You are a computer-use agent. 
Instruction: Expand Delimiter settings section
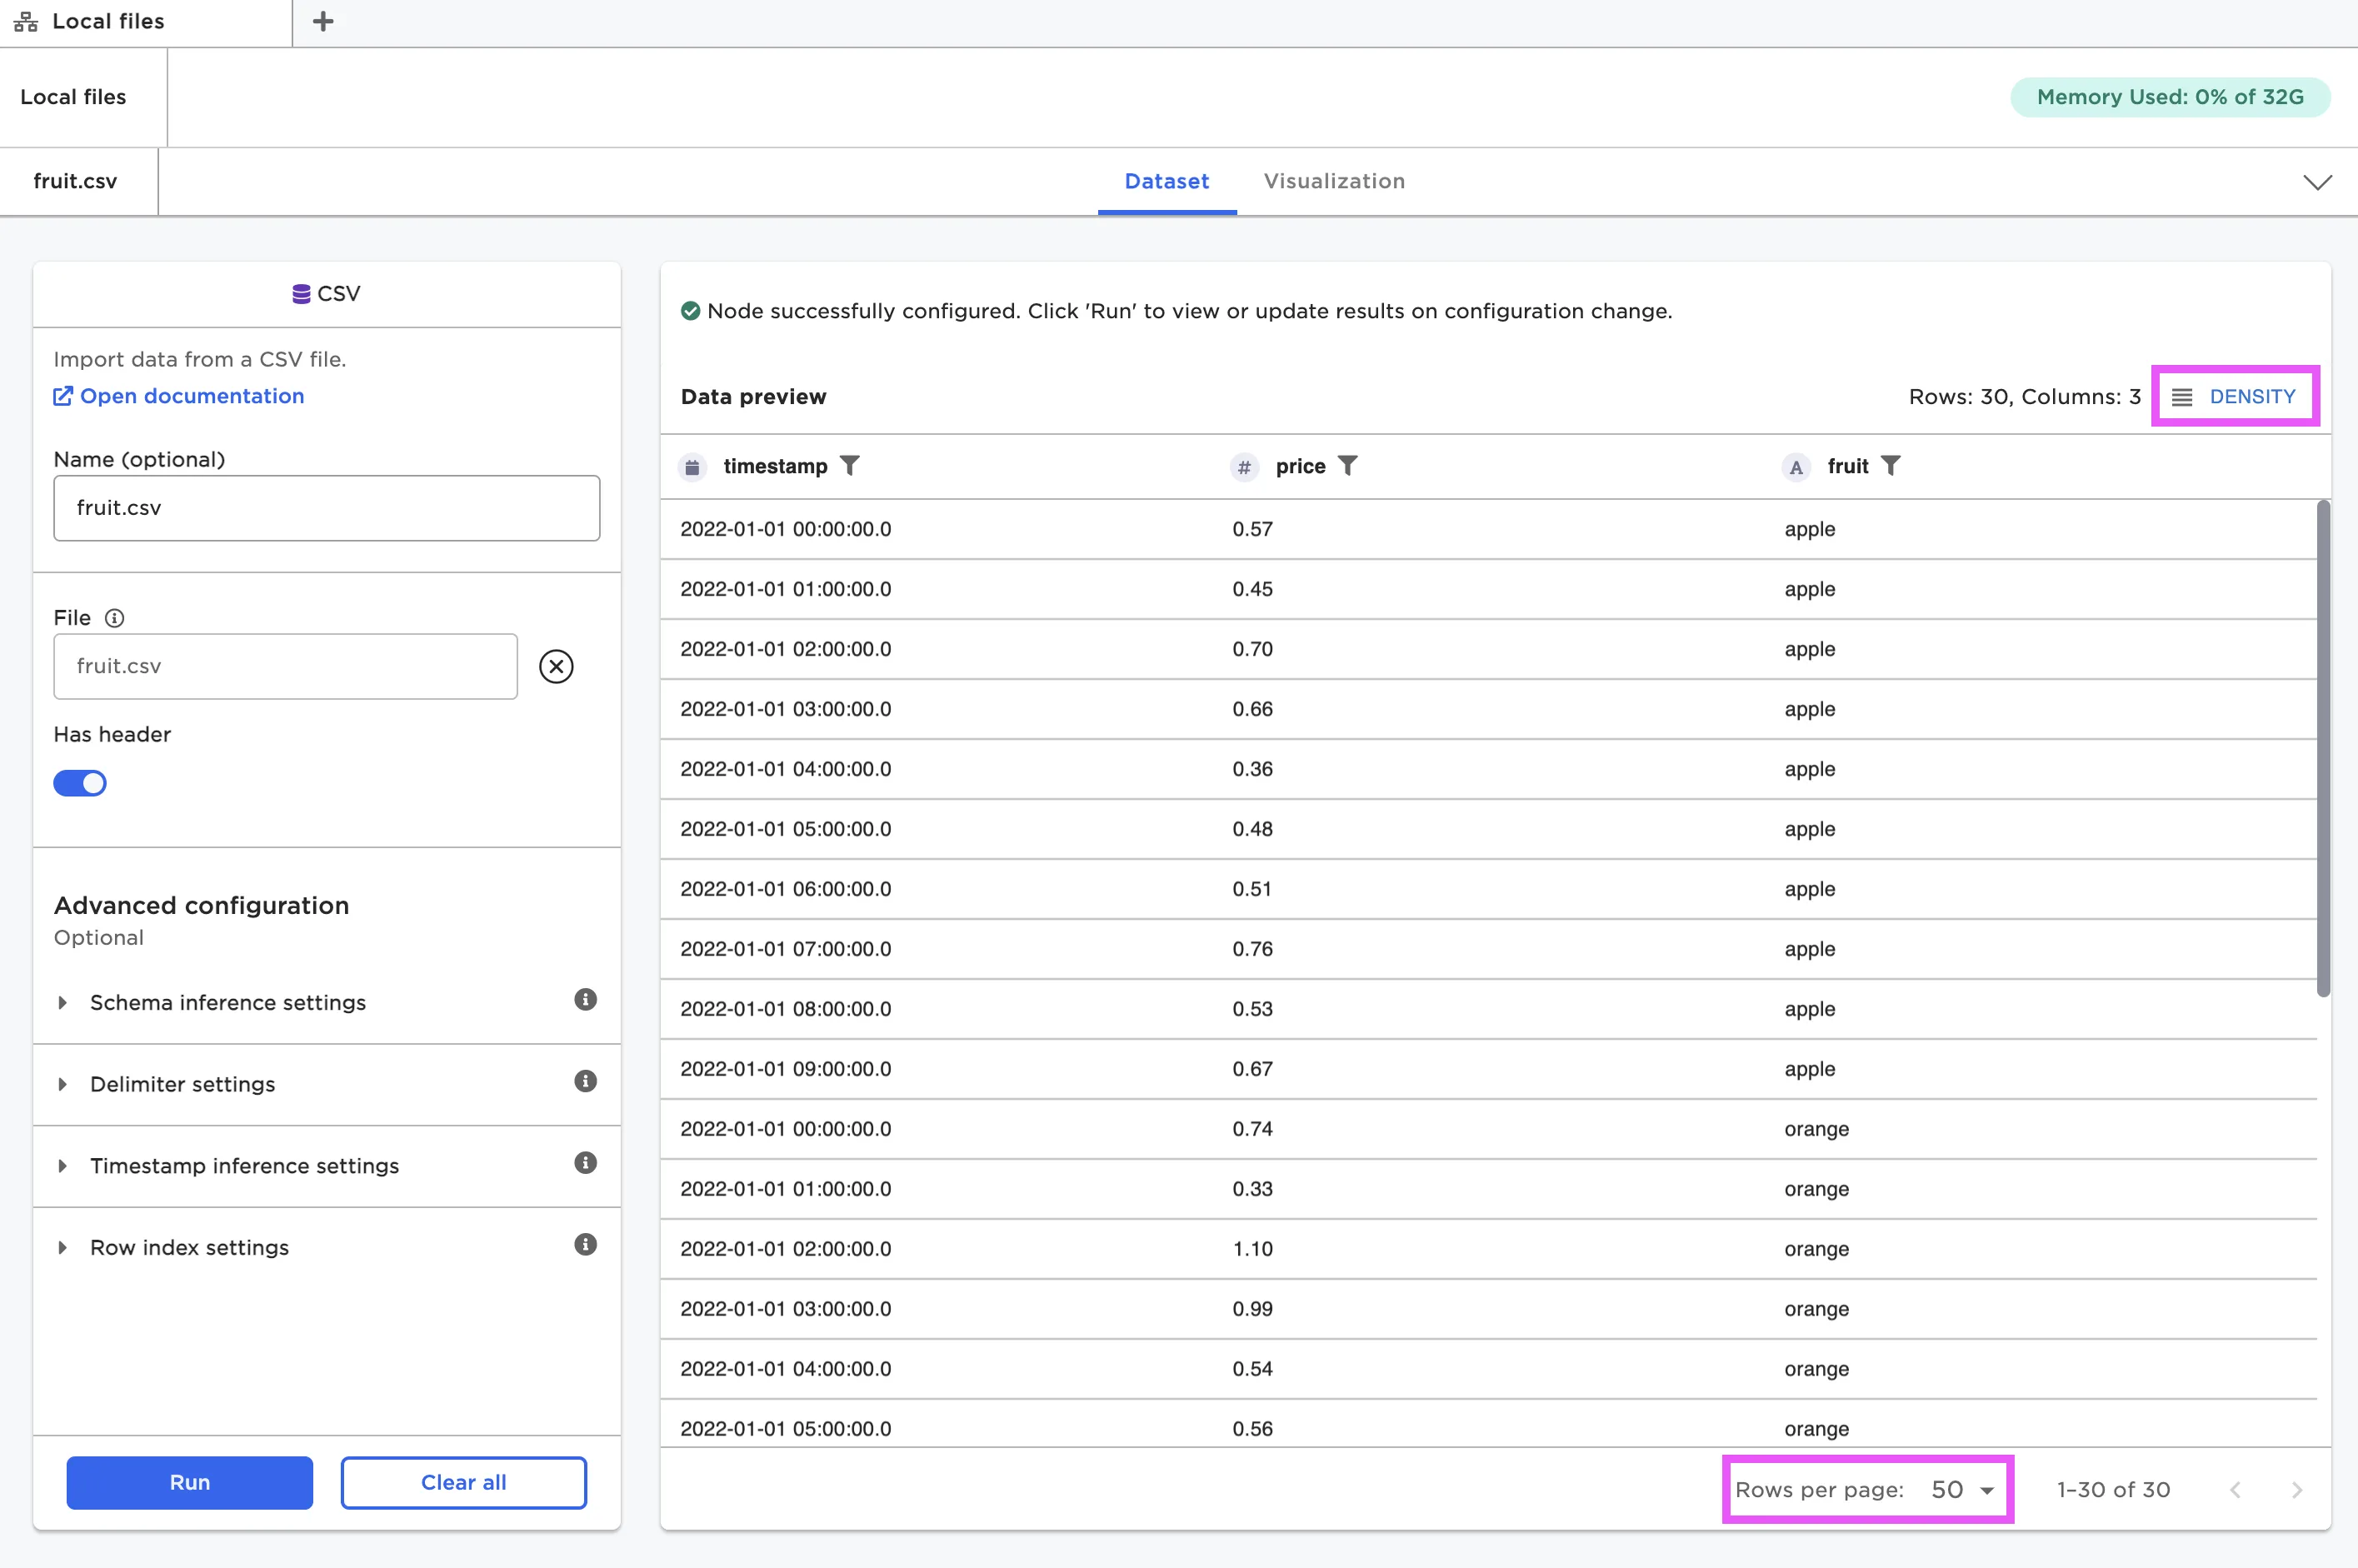182,1084
